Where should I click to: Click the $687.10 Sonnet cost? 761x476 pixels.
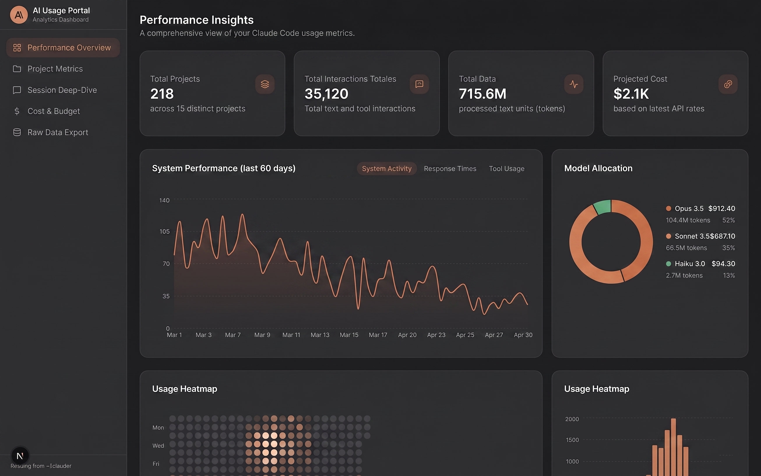(723, 236)
